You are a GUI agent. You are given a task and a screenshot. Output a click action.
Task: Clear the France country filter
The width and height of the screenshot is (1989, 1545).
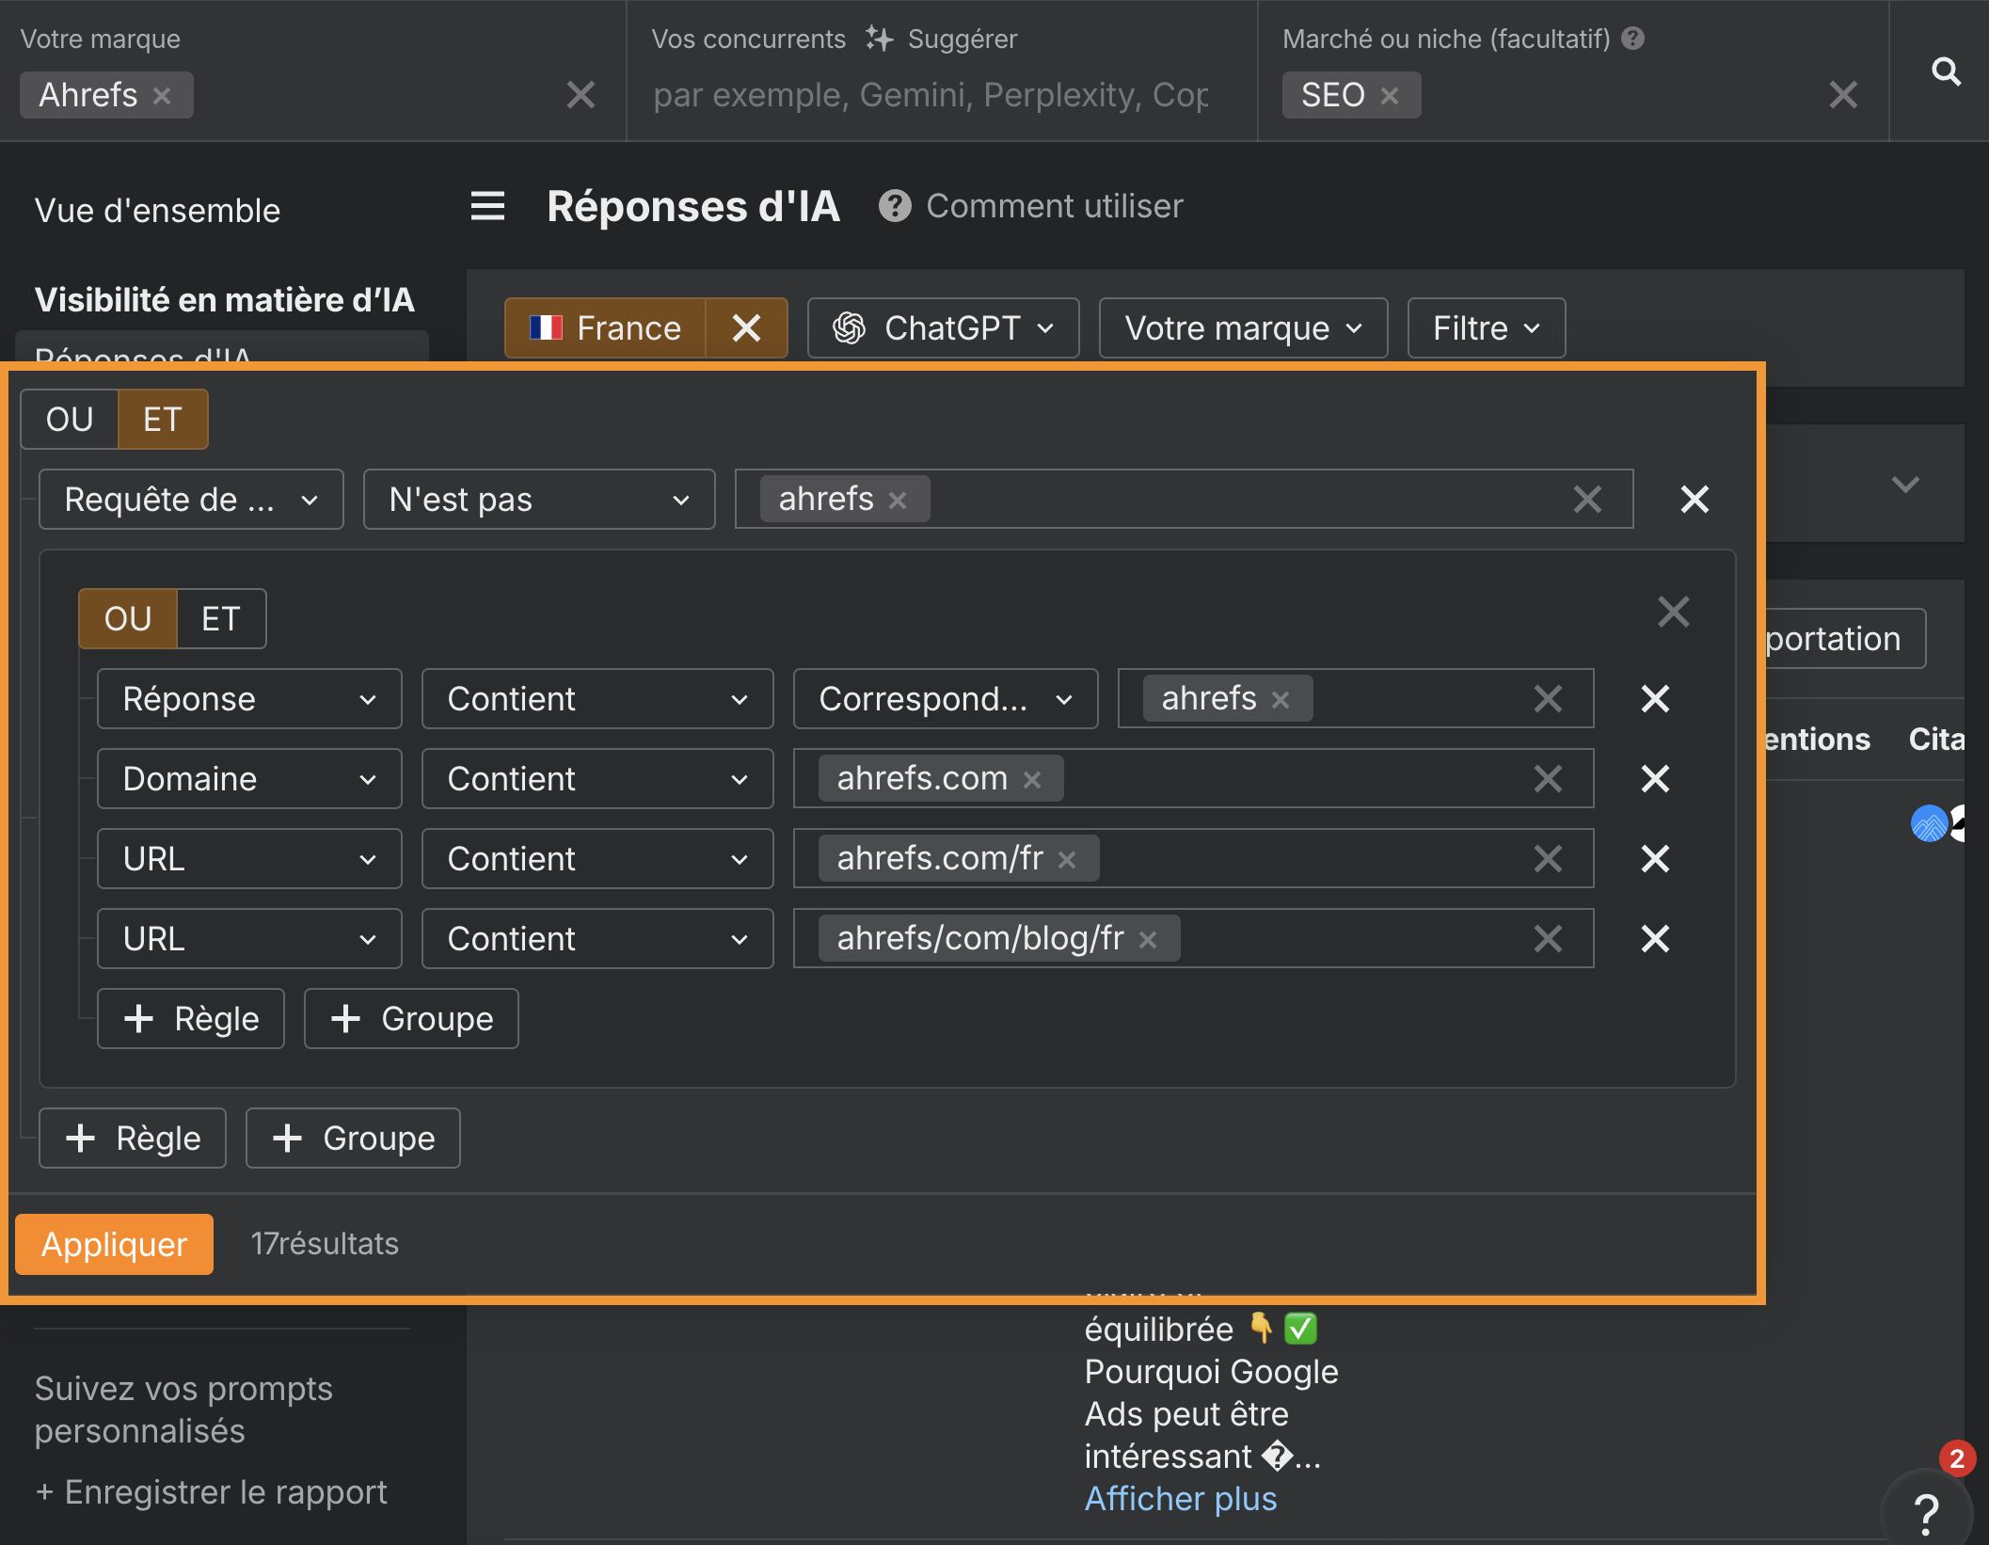point(746,328)
